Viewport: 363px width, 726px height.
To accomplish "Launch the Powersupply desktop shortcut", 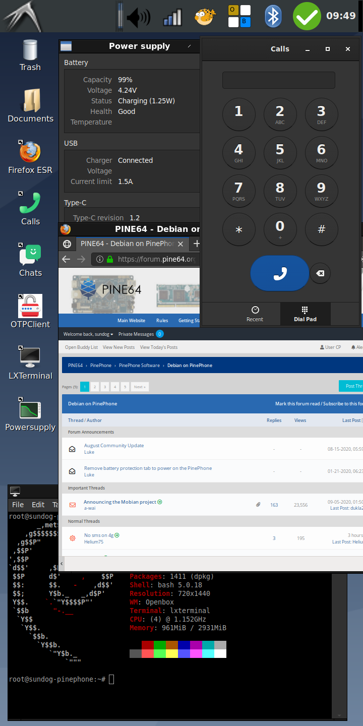I will point(30,414).
